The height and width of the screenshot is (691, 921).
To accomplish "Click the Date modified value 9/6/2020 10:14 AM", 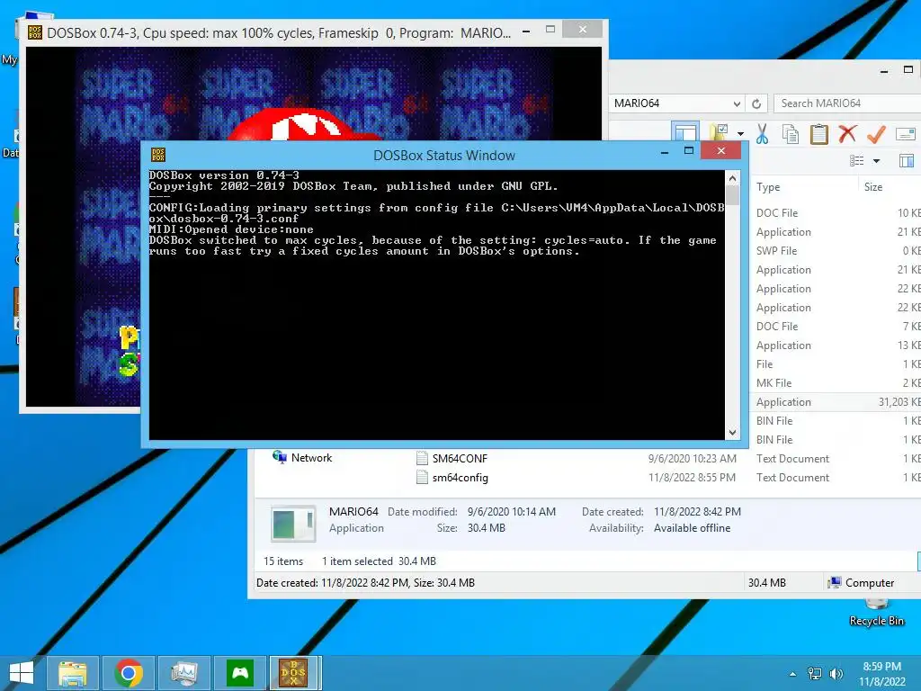I will coord(511,512).
